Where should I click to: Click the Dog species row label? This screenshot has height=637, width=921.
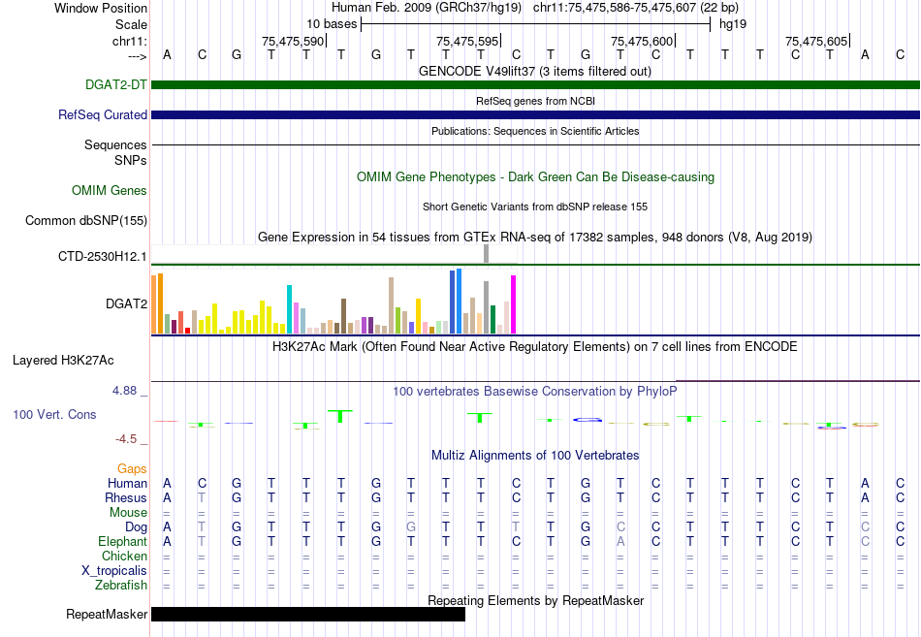(136, 527)
